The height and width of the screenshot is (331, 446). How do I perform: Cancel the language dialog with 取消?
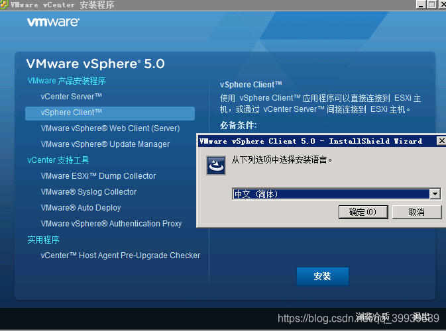coord(417,212)
